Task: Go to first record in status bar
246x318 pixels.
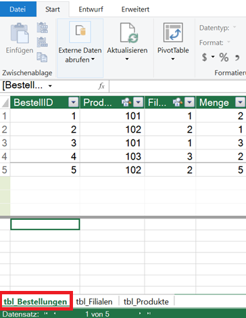Action: point(46,313)
